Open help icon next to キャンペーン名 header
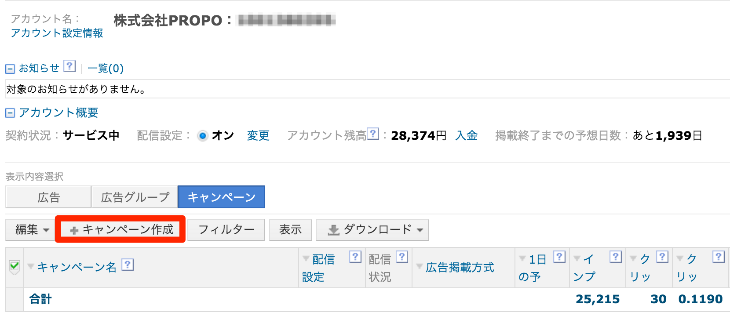Screen dimensions: 730x312 point(128,265)
